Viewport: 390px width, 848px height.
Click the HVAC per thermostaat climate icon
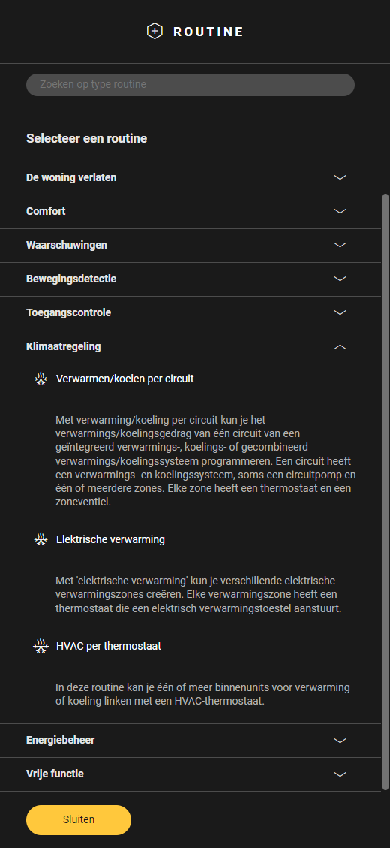40,646
